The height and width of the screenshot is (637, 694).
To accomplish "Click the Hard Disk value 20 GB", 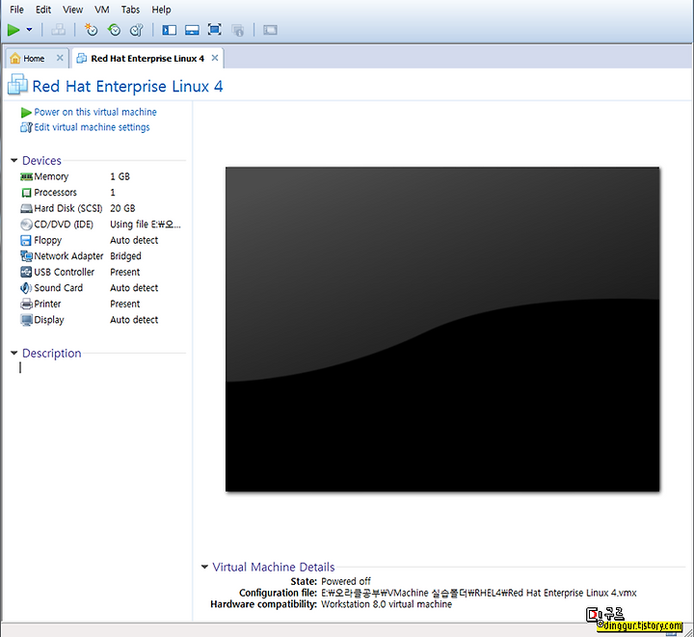I will coord(122,208).
